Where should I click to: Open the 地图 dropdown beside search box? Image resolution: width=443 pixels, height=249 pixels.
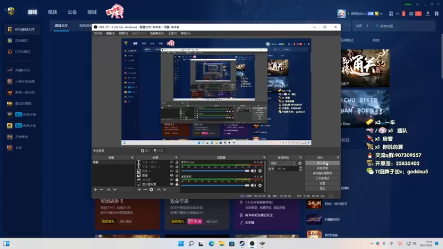point(362,25)
